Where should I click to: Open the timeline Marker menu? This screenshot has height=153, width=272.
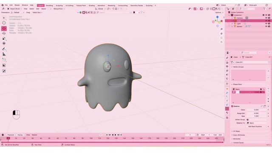[34, 135]
